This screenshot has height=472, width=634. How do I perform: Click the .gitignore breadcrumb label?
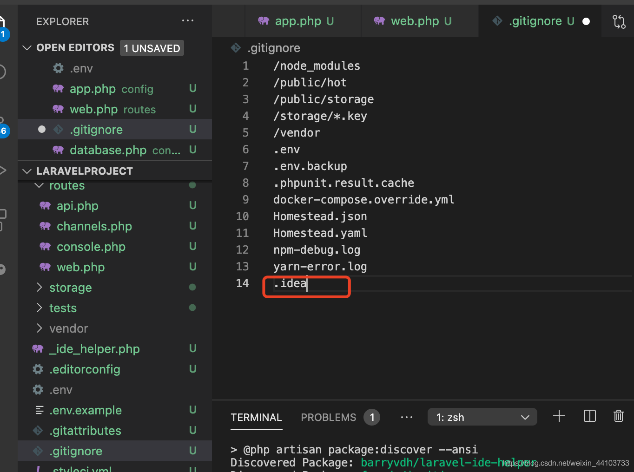point(274,48)
